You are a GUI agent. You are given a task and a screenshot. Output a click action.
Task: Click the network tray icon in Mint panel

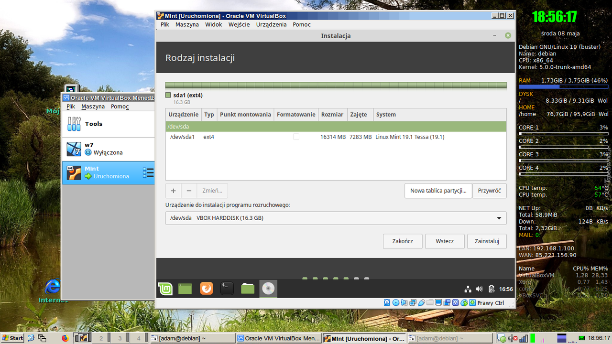[468, 289]
